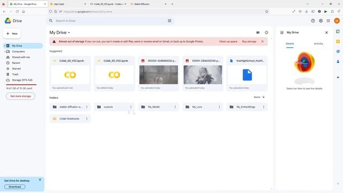Click the browser home icon

[x=24, y=12]
